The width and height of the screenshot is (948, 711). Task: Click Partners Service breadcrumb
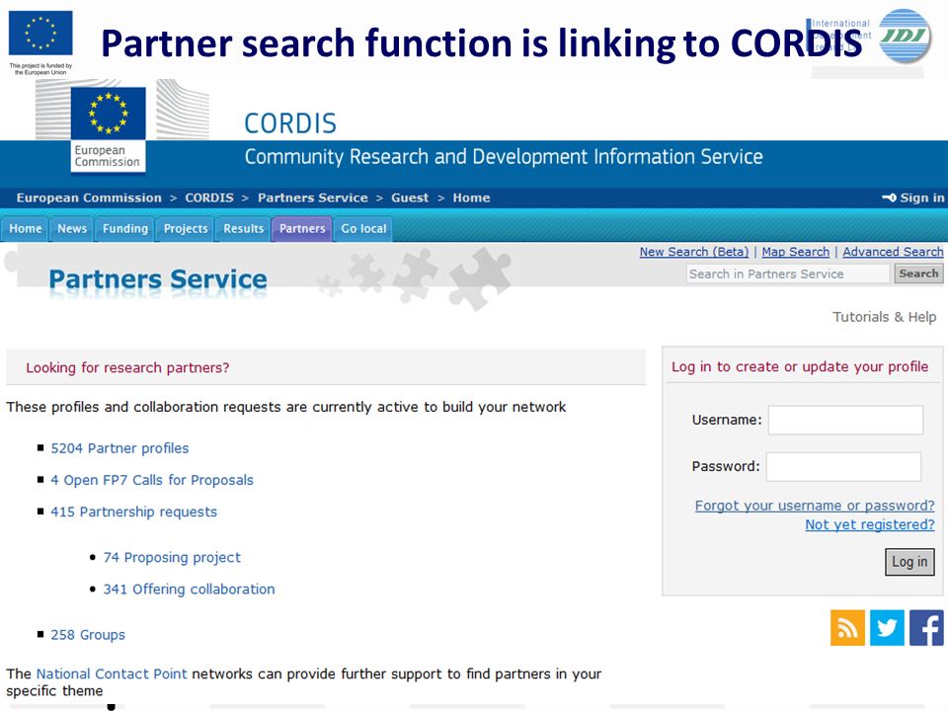coord(313,197)
